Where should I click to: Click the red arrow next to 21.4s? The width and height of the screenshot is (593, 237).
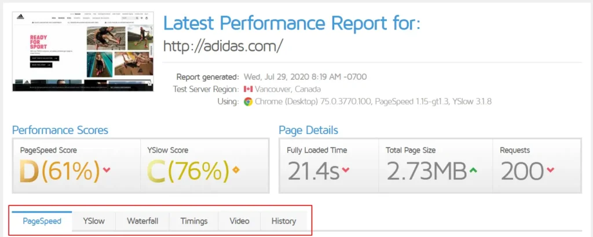(x=346, y=170)
